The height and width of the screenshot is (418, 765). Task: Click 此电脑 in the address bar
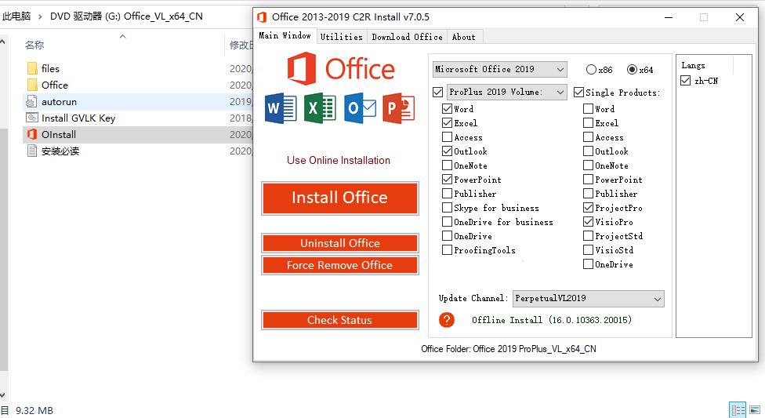point(16,16)
